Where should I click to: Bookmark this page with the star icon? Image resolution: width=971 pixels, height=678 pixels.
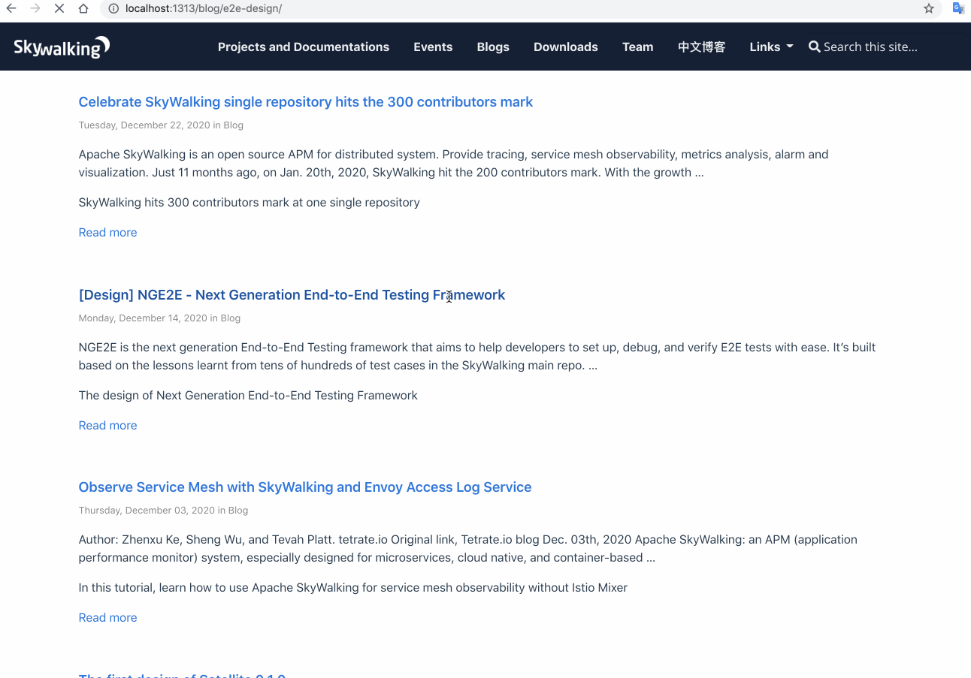929,9
